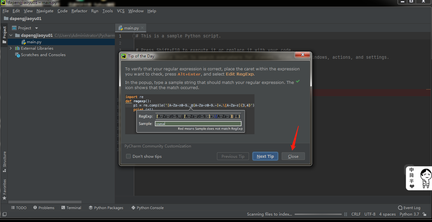Collapse the code fold marker on line 1
Screen dimensions: 432x222
pos(134,36)
